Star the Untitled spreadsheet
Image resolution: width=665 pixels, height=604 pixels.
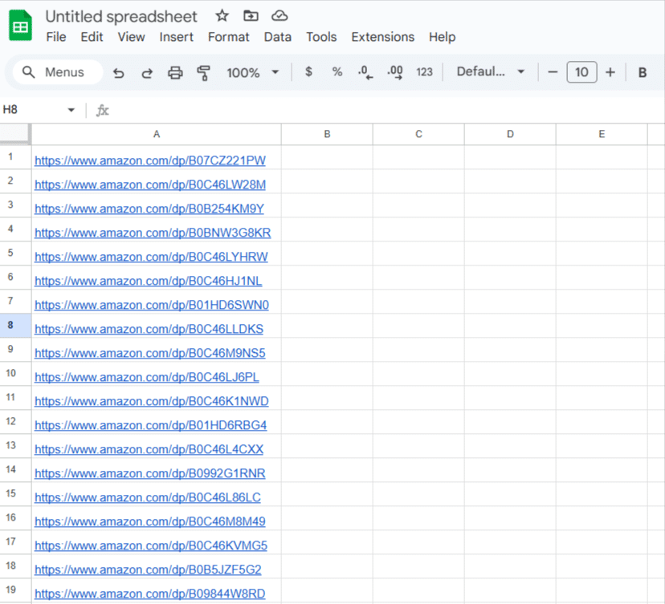(222, 16)
